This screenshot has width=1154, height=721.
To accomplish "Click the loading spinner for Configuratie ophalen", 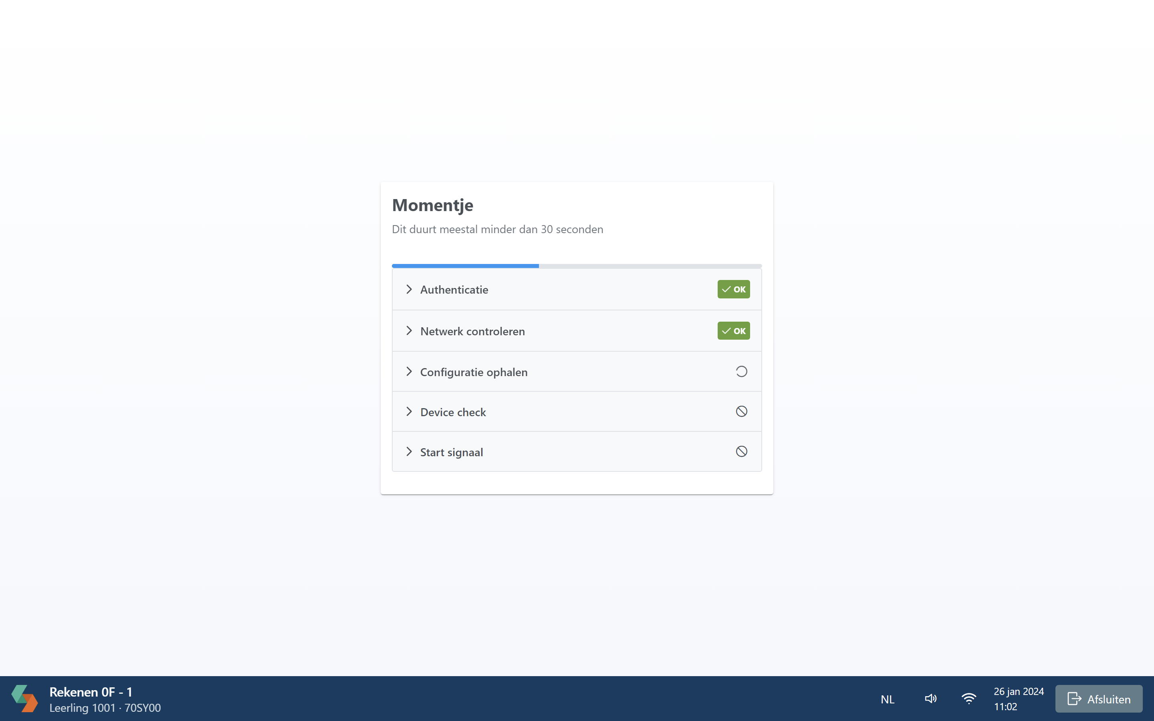I will pyautogui.click(x=741, y=371).
